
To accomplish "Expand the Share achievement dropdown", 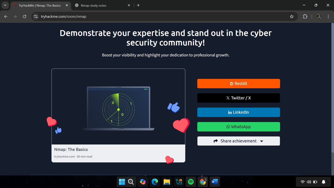I will point(239,141).
